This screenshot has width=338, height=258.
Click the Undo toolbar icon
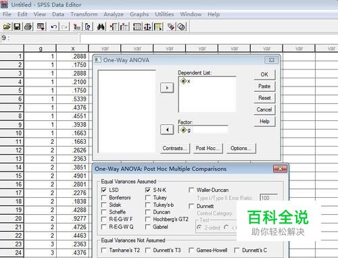tap(54, 27)
